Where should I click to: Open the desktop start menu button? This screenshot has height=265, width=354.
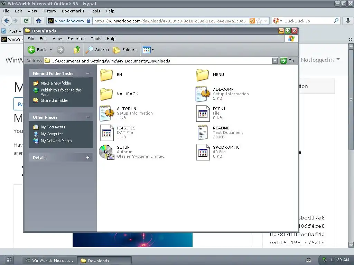9,259
